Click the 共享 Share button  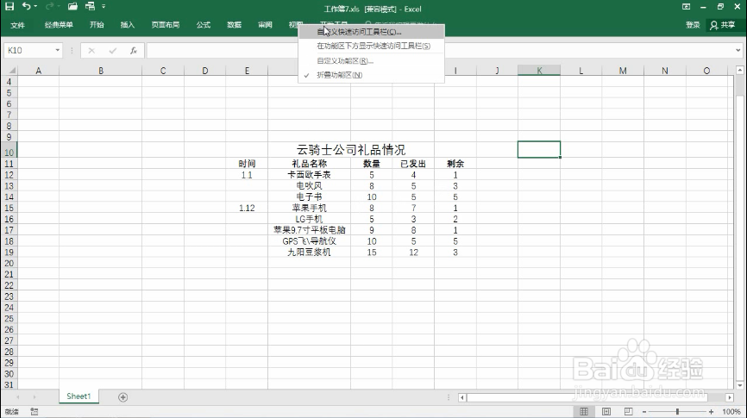(723, 25)
